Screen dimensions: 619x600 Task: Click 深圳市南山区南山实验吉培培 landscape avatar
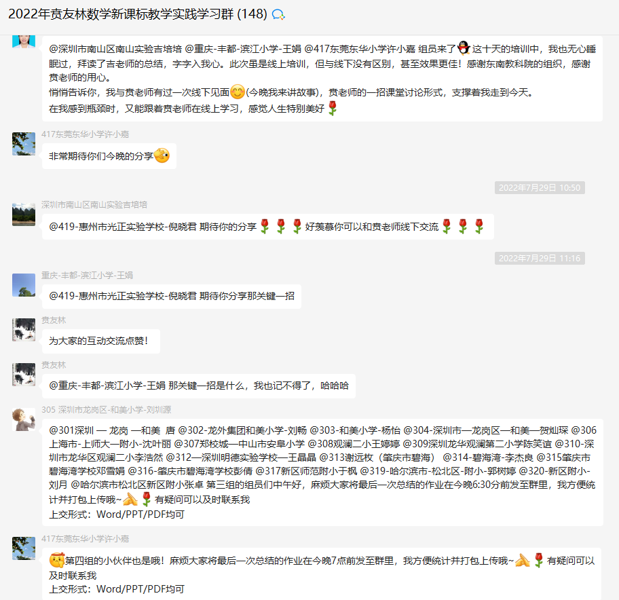point(24,214)
